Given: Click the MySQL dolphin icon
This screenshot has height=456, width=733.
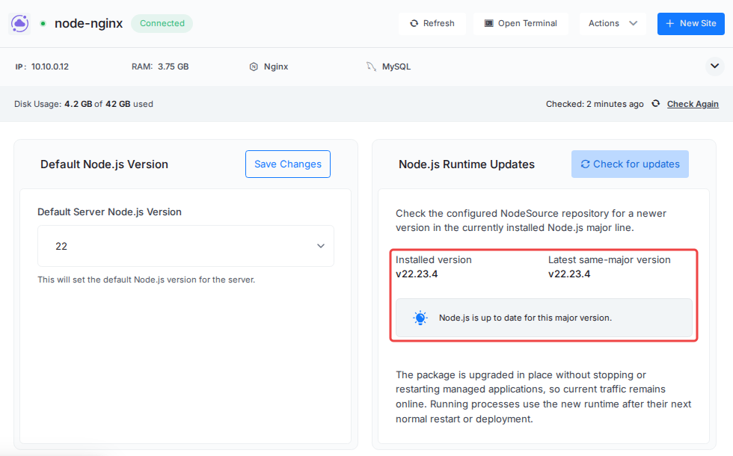Looking at the screenshot, I should (x=371, y=67).
